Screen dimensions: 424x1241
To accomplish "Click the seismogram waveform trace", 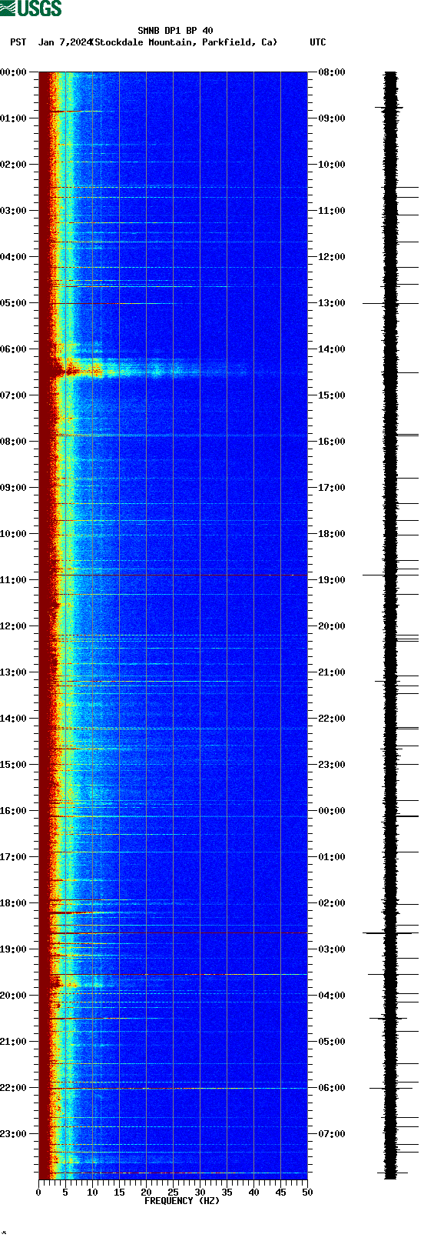I will pos(391,626).
